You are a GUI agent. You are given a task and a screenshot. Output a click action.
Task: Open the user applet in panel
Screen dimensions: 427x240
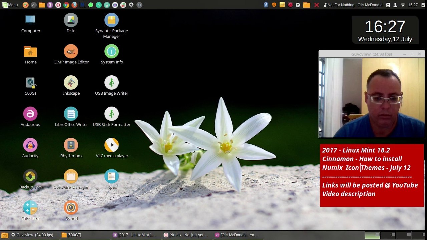tap(395, 5)
